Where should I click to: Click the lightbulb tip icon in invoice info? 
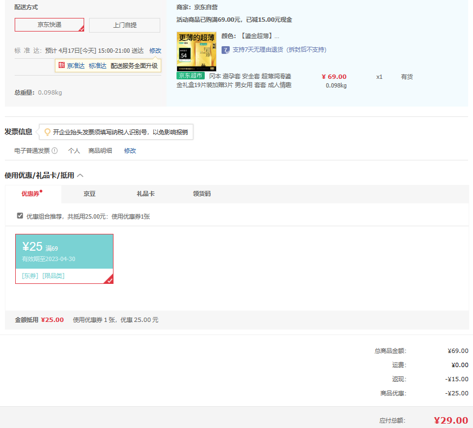47,132
